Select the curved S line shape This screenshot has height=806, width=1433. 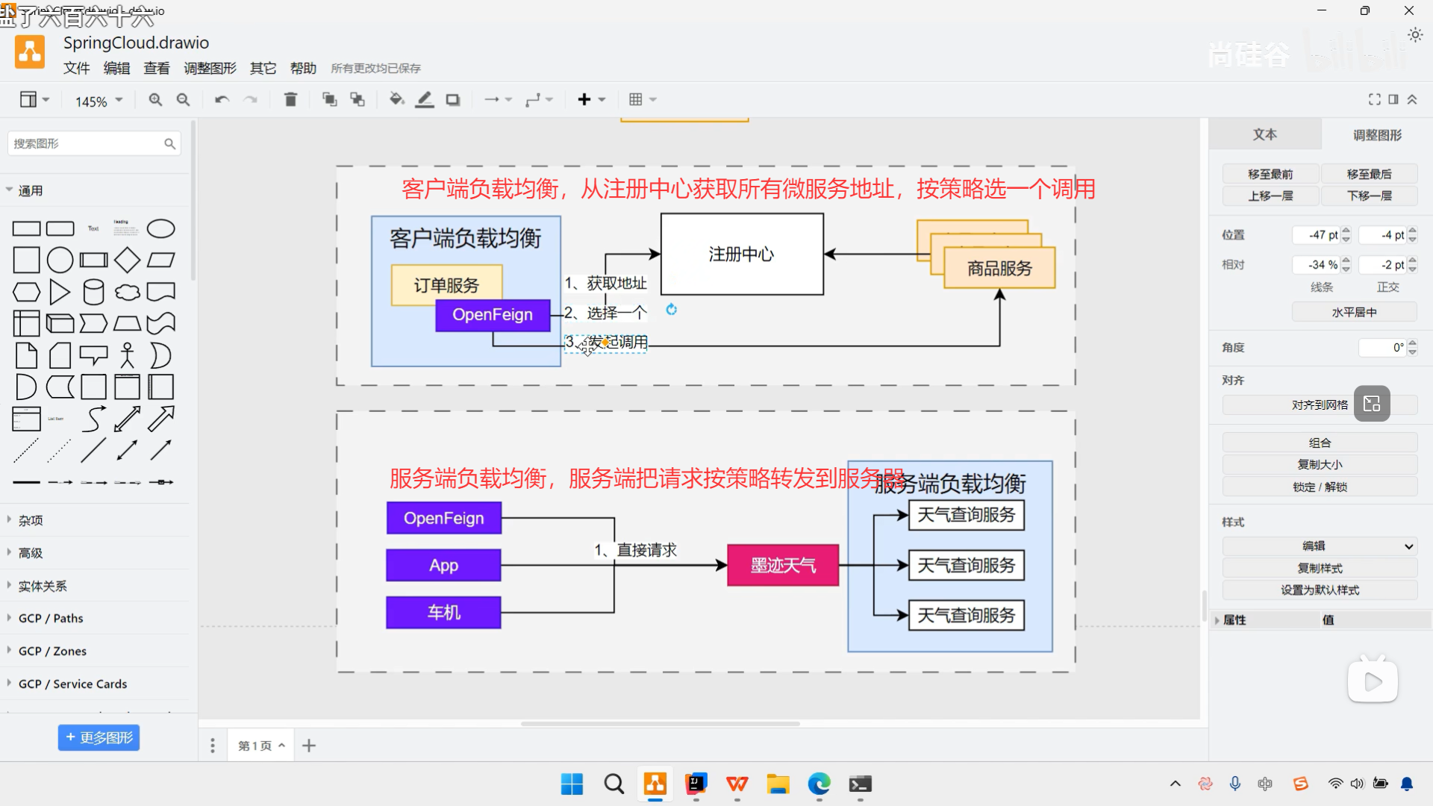point(93,419)
